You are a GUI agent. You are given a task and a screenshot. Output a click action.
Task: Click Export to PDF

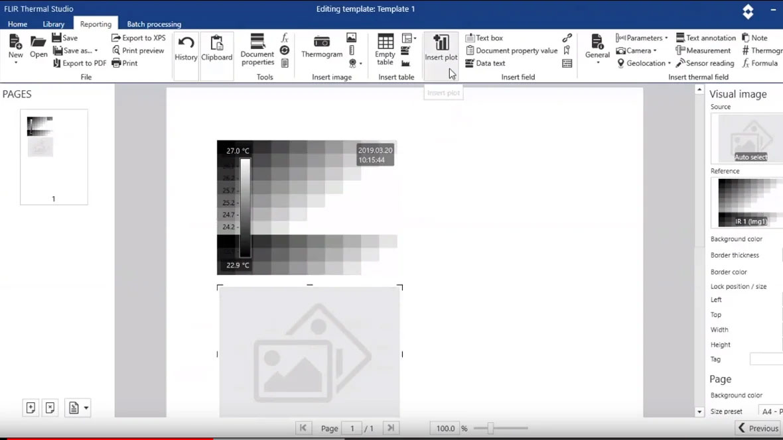79,64
